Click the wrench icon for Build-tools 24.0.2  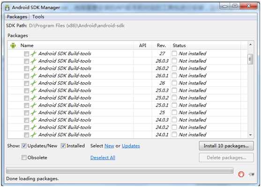click(x=33, y=127)
